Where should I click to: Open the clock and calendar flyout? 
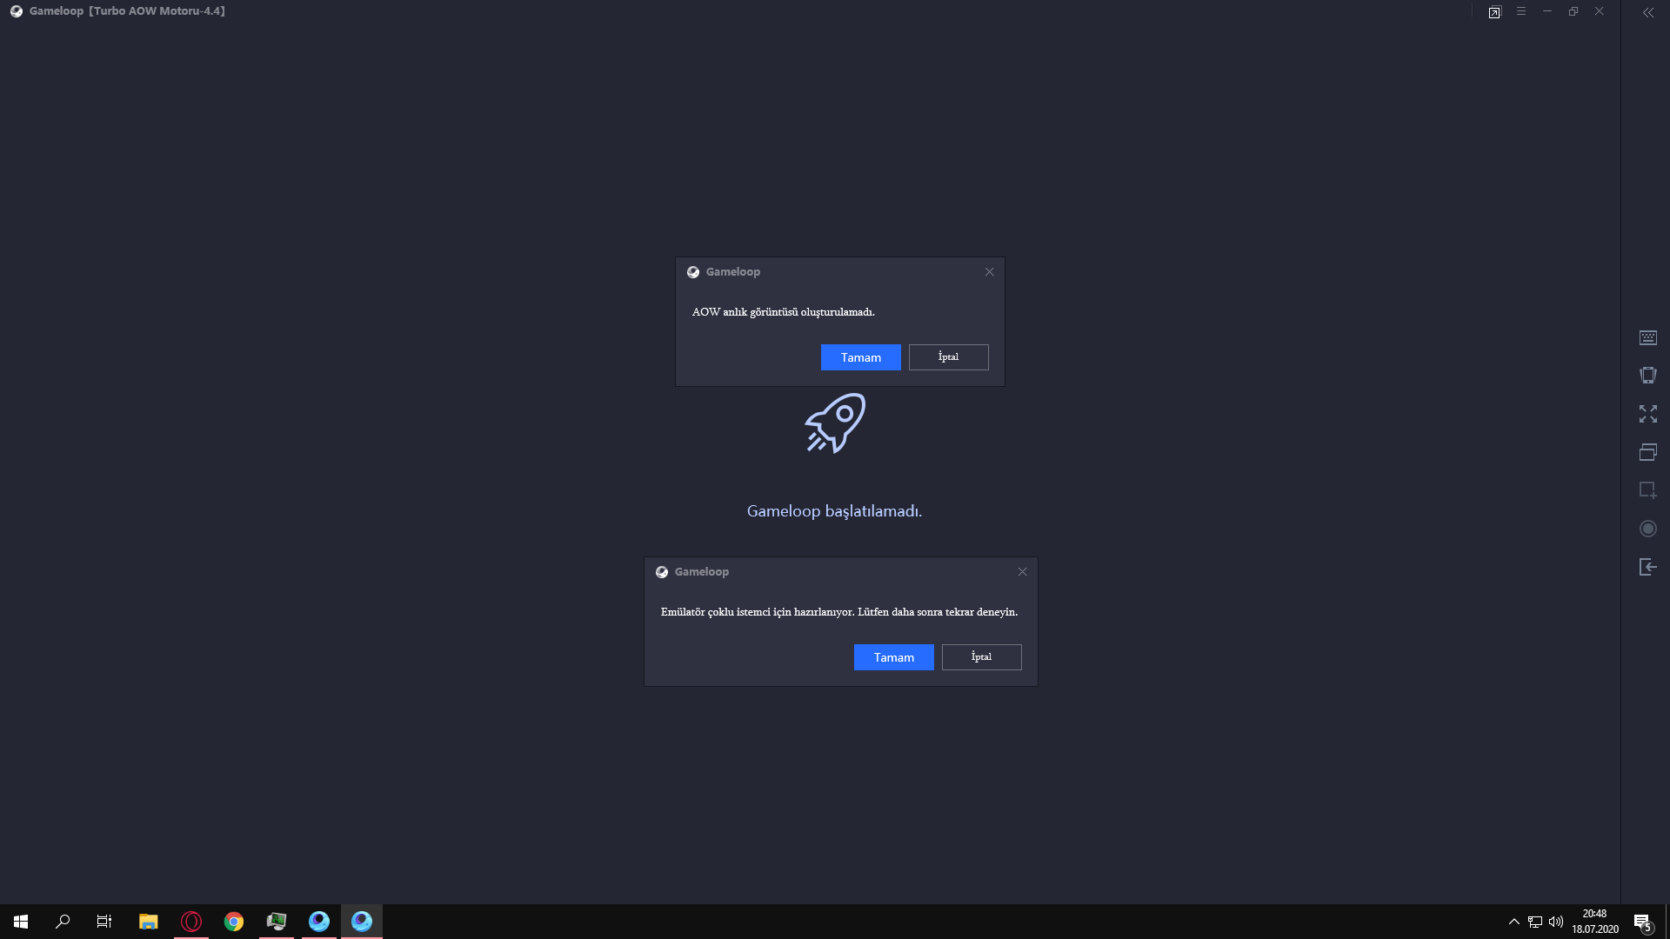coord(1594,922)
